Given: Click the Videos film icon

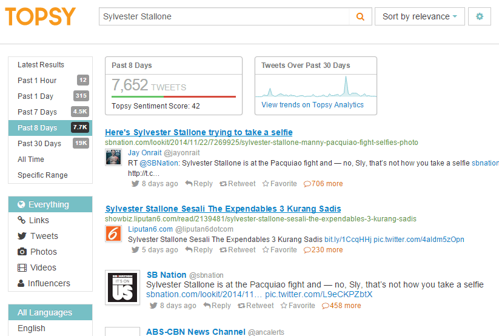Looking at the screenshot, I should pos(22,267).
